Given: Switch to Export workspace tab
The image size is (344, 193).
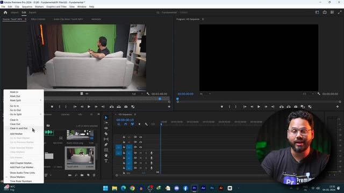Looking at the screenshot, I should 32,12.
